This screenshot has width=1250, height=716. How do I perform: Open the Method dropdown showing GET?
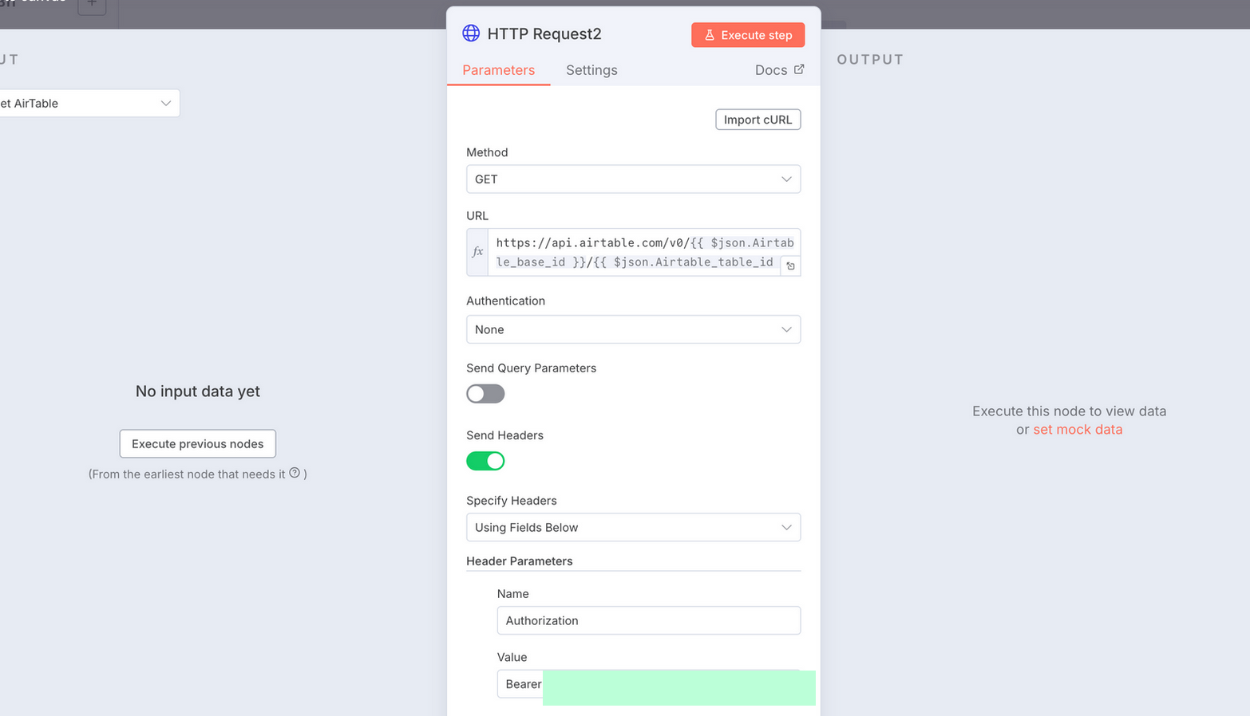click(633, 179)
